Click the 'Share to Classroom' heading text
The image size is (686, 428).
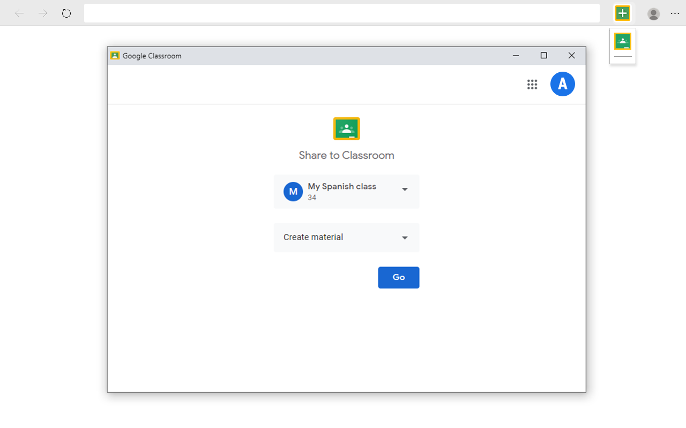coord(347,156)
